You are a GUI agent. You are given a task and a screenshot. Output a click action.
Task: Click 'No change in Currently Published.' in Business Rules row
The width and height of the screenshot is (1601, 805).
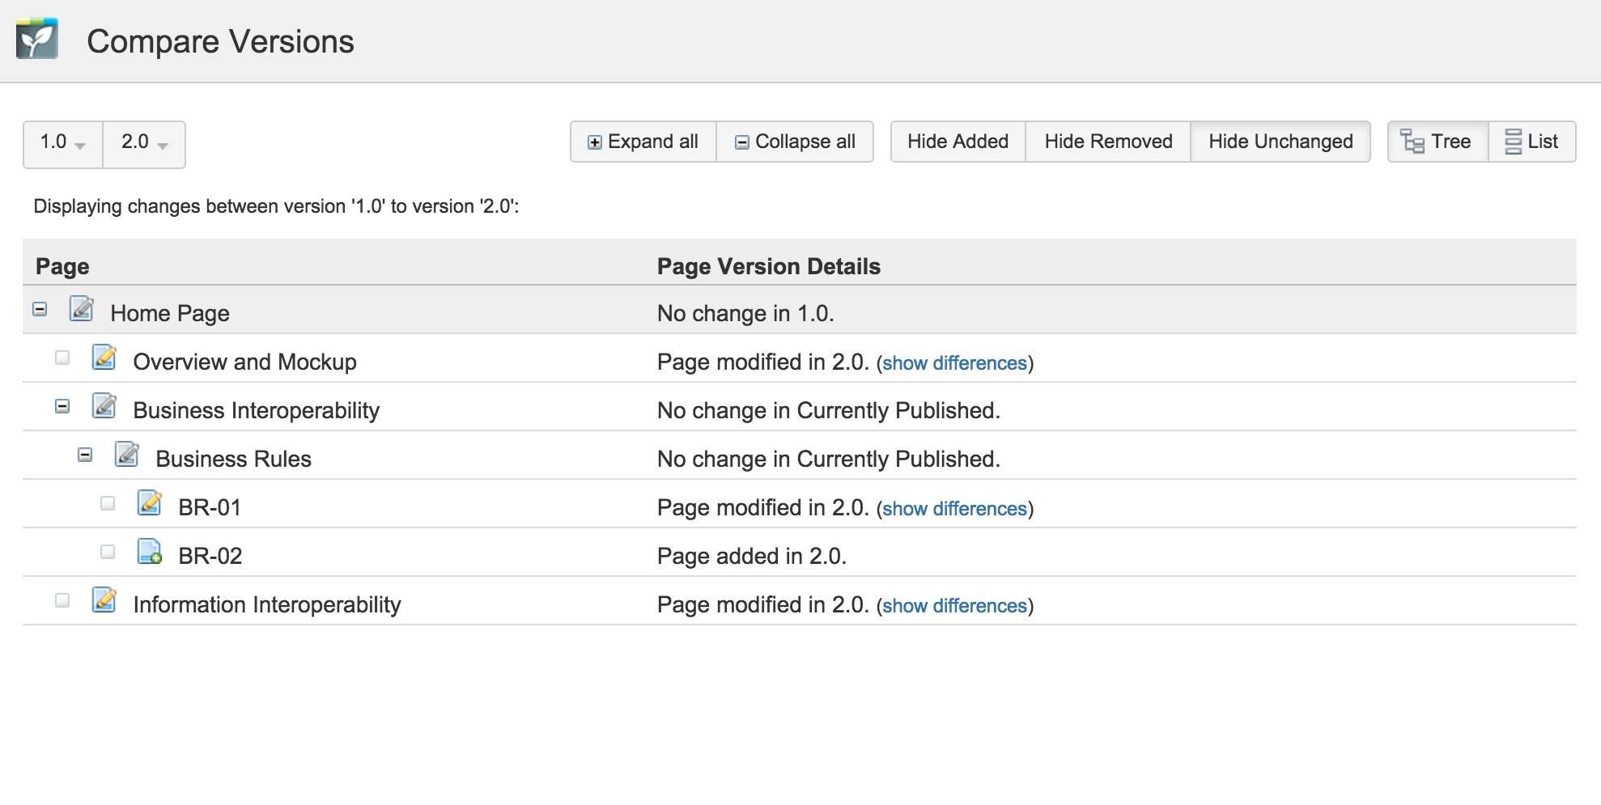pyautogui.click(x=829, y=460)
